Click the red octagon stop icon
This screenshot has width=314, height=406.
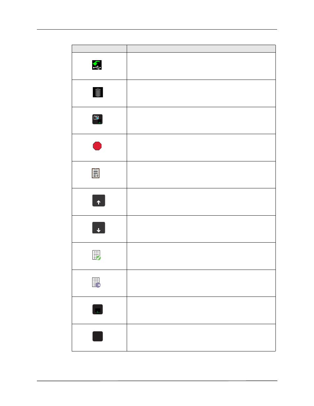tap(97, 146)
